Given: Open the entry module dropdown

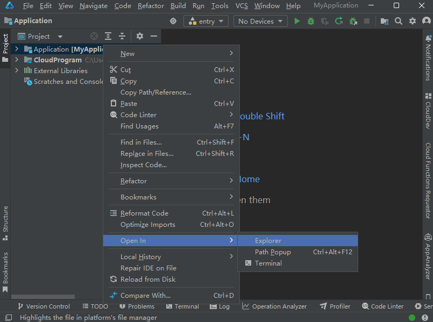Looking at the screenshot, I should [206, 21].
